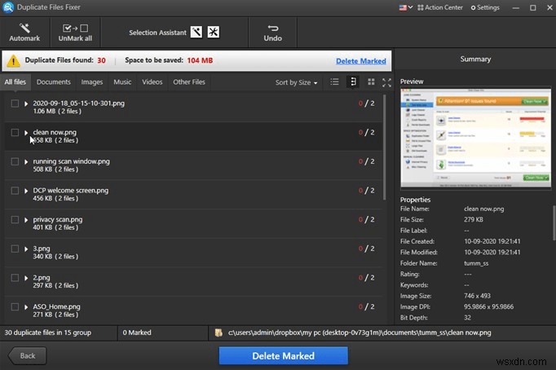Expand the 3.png group
The width and height of the screenshot is (556, 370).
click(x=26, y=249)
